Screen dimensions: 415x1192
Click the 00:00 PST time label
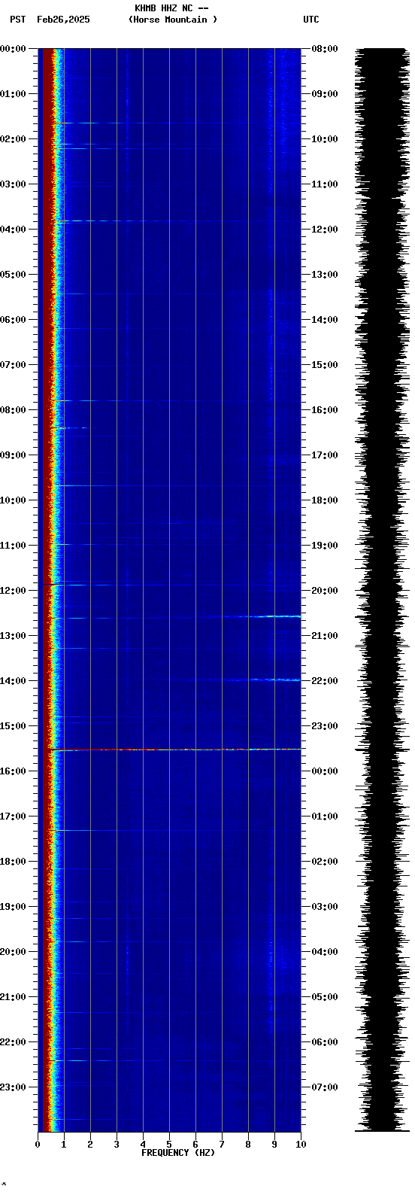pyautogui.click(x=14, y=49)
